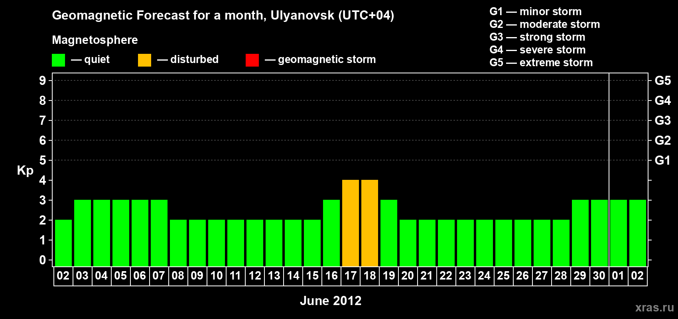This screenshot has width=678, height=319.
Task: Click 'G5 — extreme storm' legend text
Action: (541, 63)
